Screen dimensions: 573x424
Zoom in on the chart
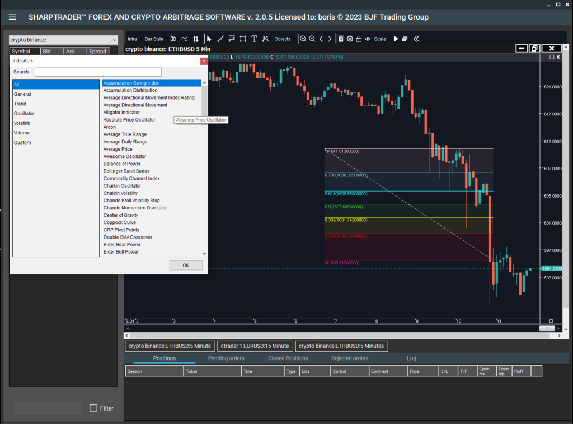pos(303,39)
